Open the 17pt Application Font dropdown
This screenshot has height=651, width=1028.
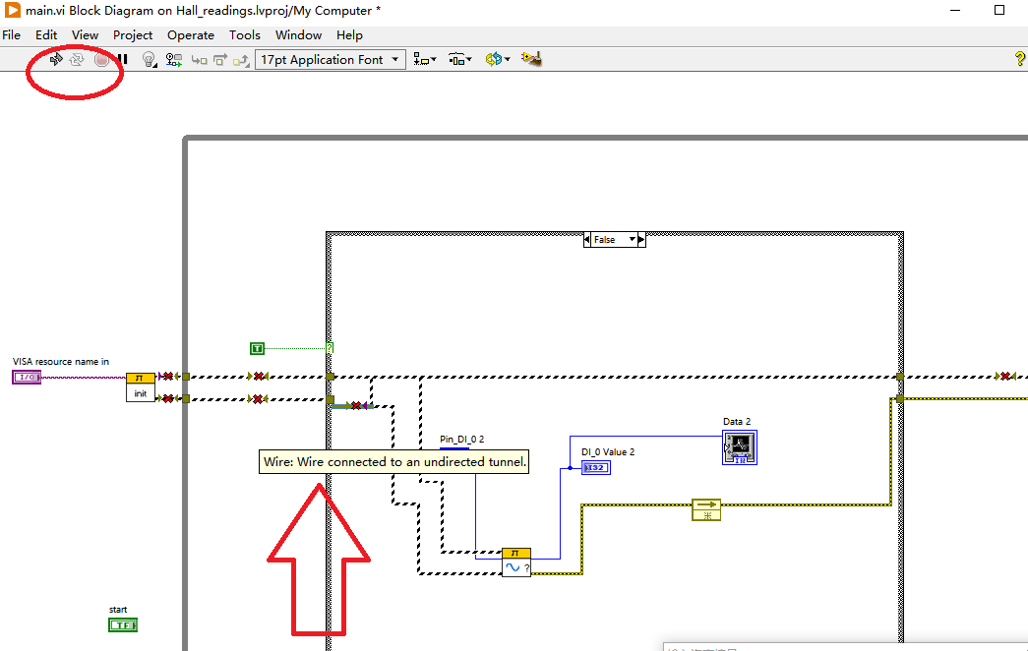(x=331, y=60)
